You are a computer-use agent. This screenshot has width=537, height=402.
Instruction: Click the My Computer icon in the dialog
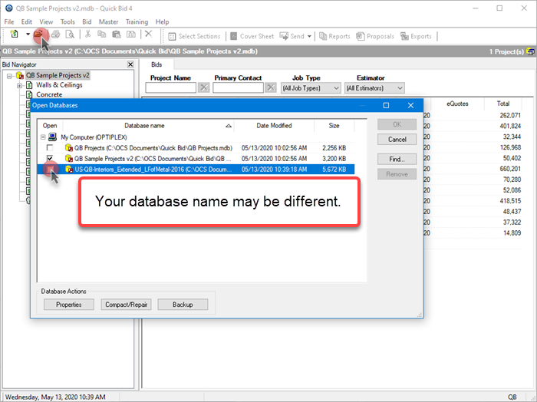52,137
